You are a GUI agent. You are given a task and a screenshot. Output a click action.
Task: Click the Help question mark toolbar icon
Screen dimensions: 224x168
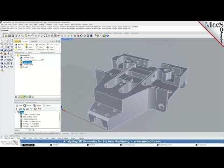[107, 36]
